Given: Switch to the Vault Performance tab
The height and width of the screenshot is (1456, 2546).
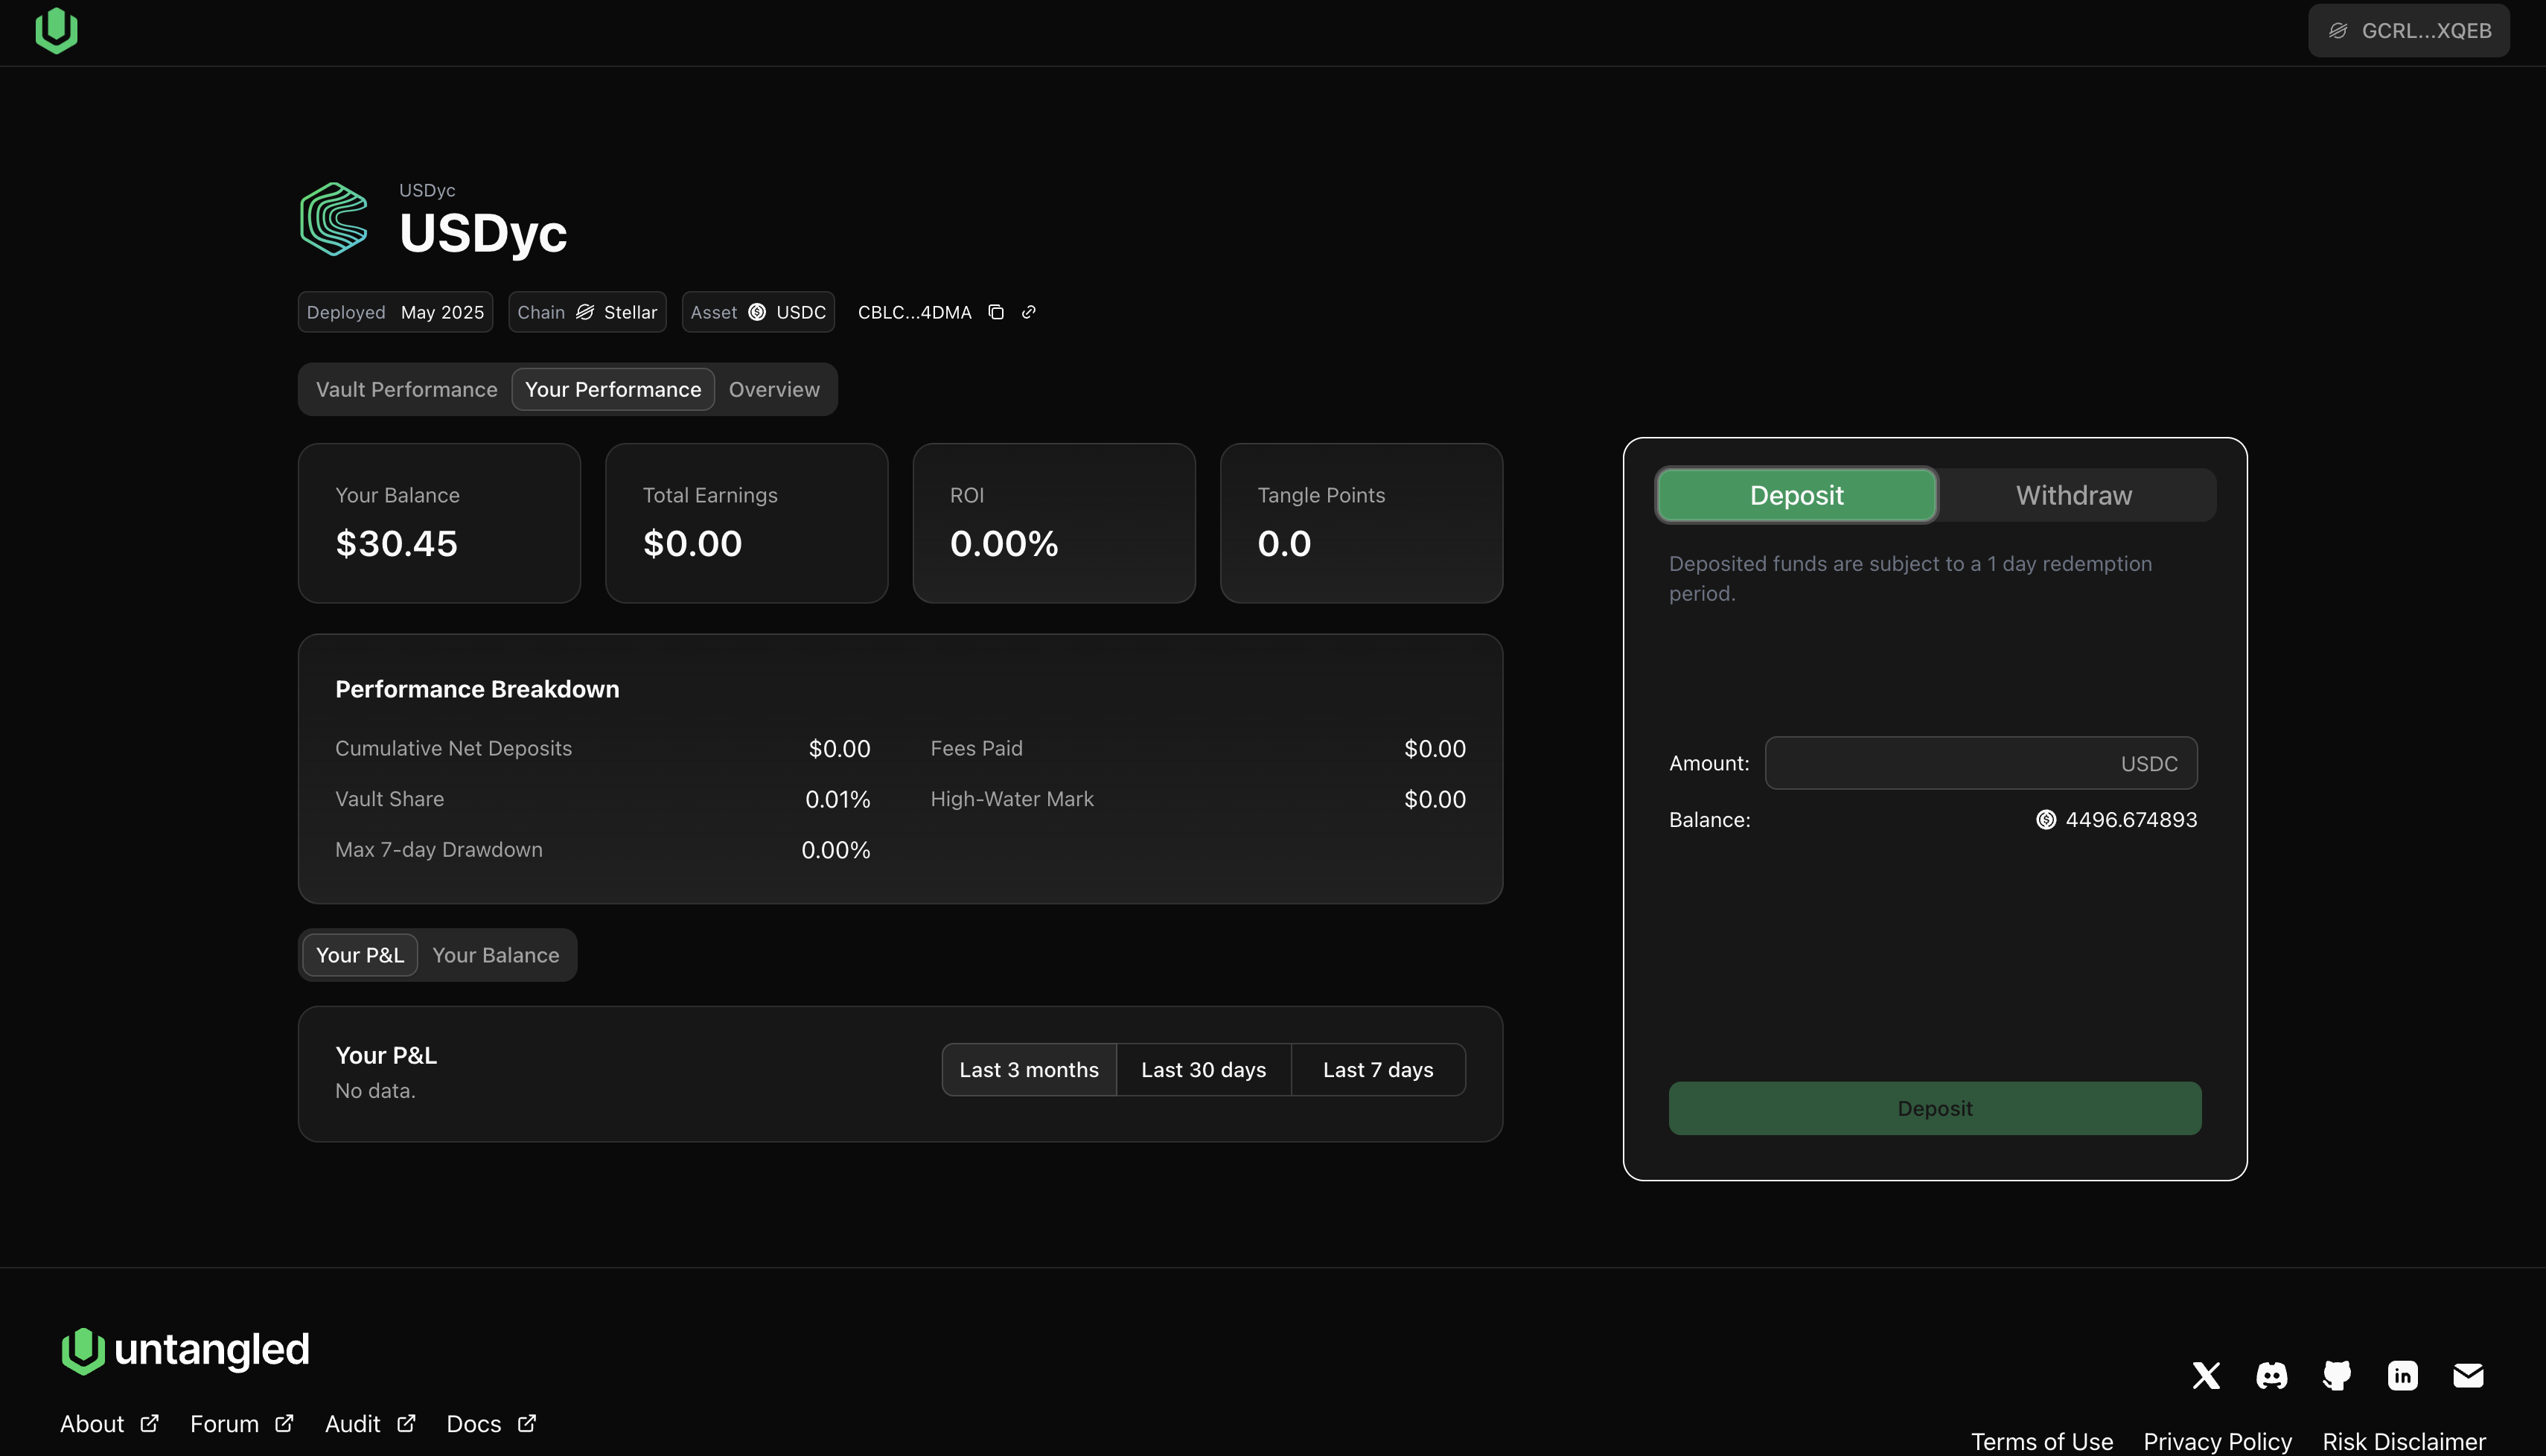Looking at the screenshot, I should click(406, 389).
